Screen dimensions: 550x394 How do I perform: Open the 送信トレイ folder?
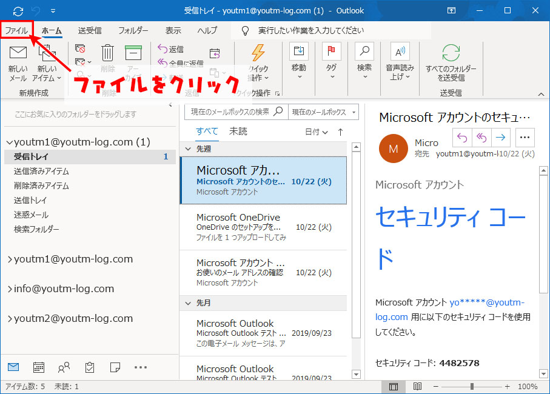click(30, 201)
